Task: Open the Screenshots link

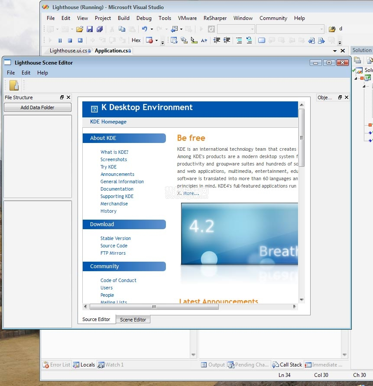Action: coord(114,159)
